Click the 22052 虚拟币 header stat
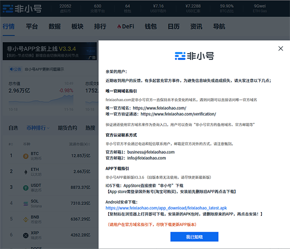 point(65,8)
